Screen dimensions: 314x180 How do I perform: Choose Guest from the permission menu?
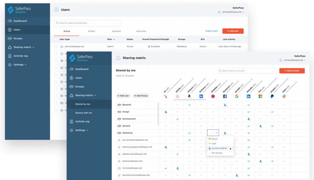[220, 139]
